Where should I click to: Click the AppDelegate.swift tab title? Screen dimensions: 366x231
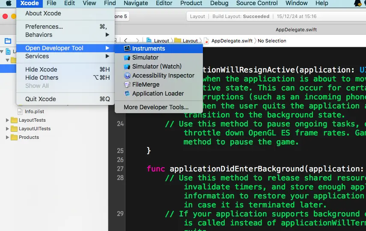296,30
